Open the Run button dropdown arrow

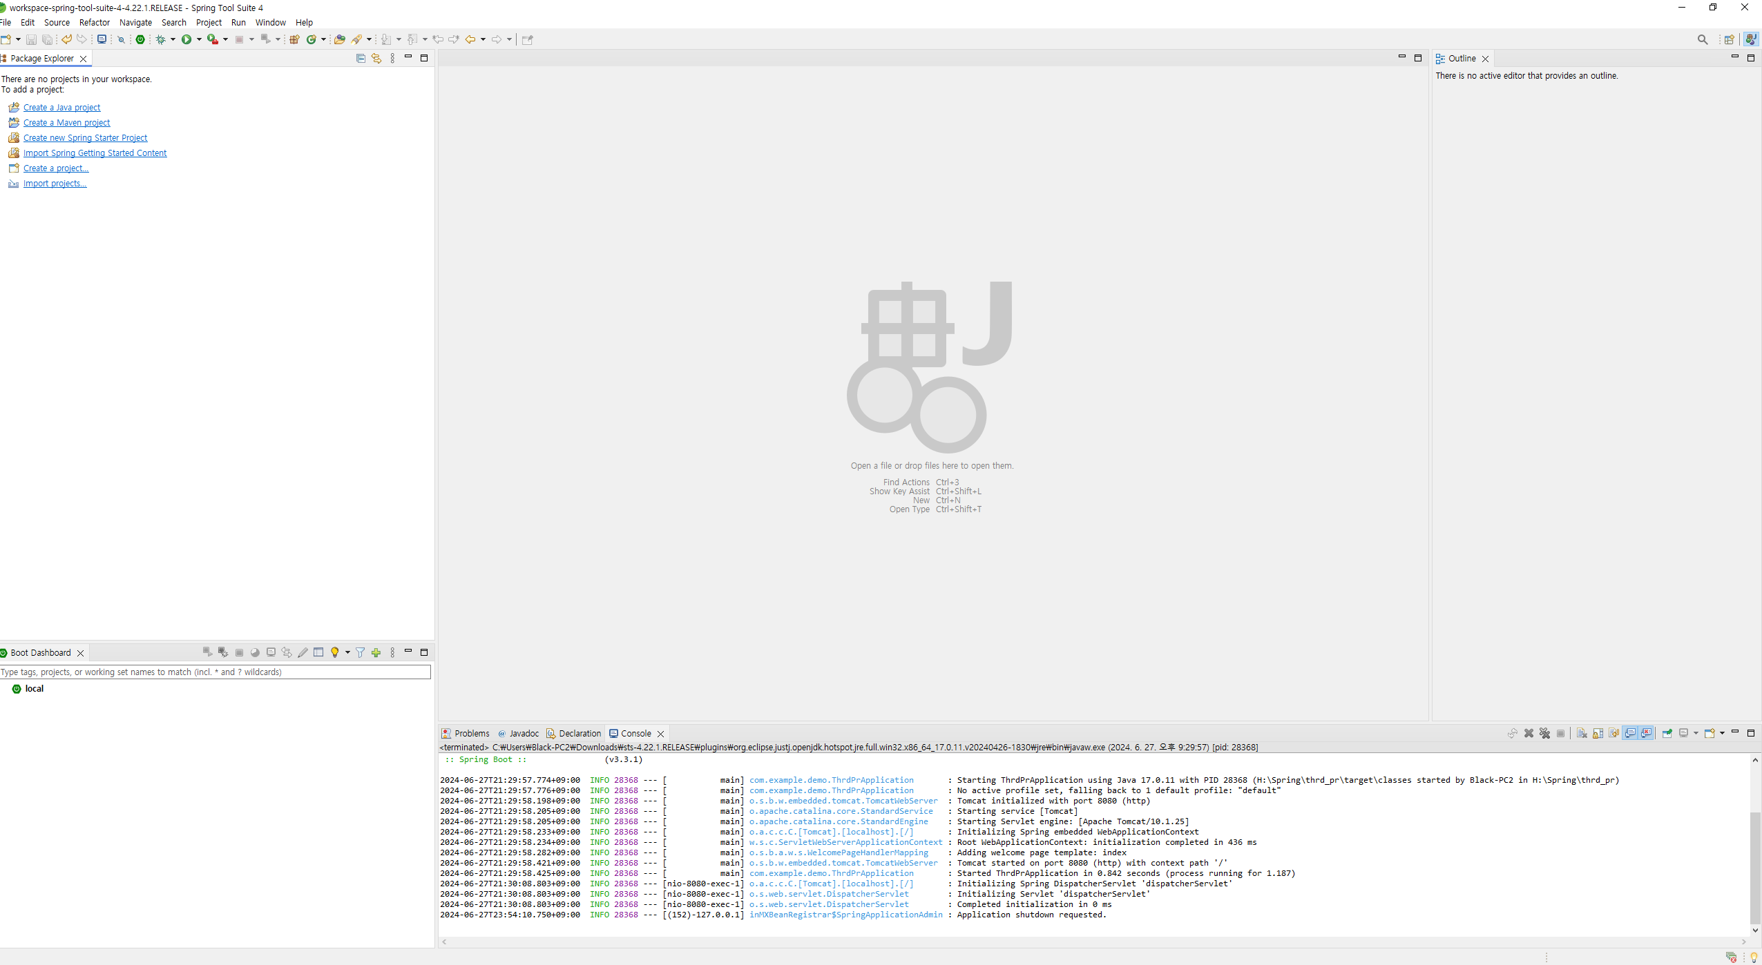199,39
